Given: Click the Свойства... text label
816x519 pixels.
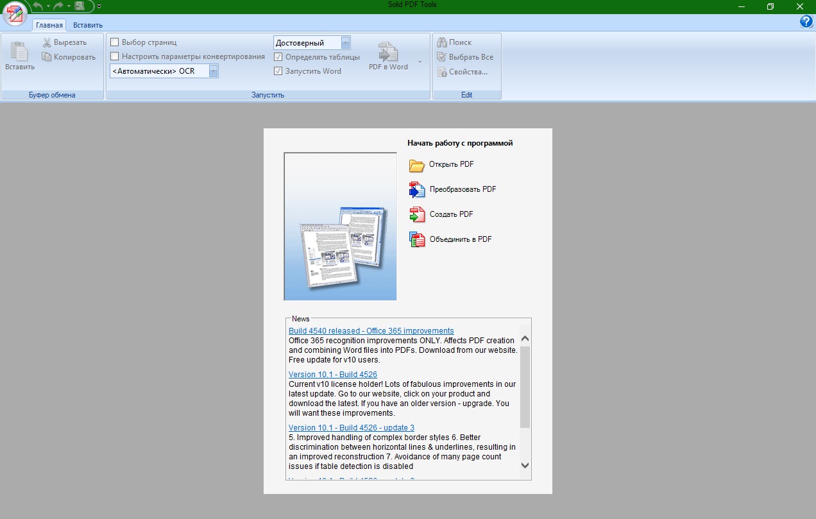Looking at the screenshot, I should [x=468, y=72].
